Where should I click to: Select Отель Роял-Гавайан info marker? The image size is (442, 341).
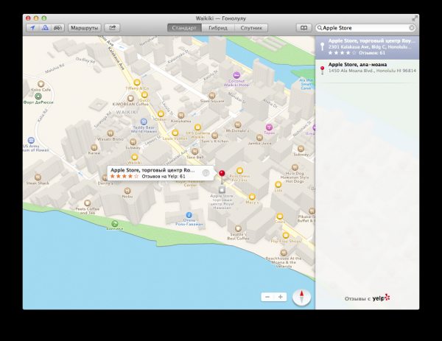coord(189,215)
